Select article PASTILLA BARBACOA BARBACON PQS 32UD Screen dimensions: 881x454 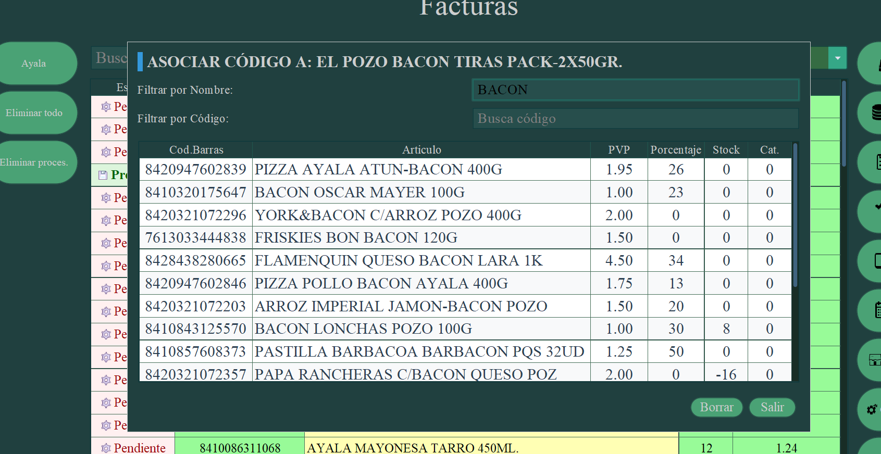click(419, 352)
